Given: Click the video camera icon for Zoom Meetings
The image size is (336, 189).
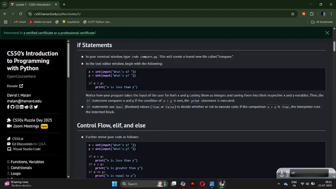Looking at the screenshot, I should point(9,126).
